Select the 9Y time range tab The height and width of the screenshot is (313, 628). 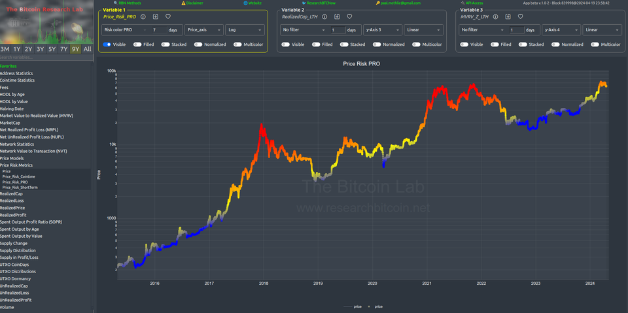coord(75,49)
